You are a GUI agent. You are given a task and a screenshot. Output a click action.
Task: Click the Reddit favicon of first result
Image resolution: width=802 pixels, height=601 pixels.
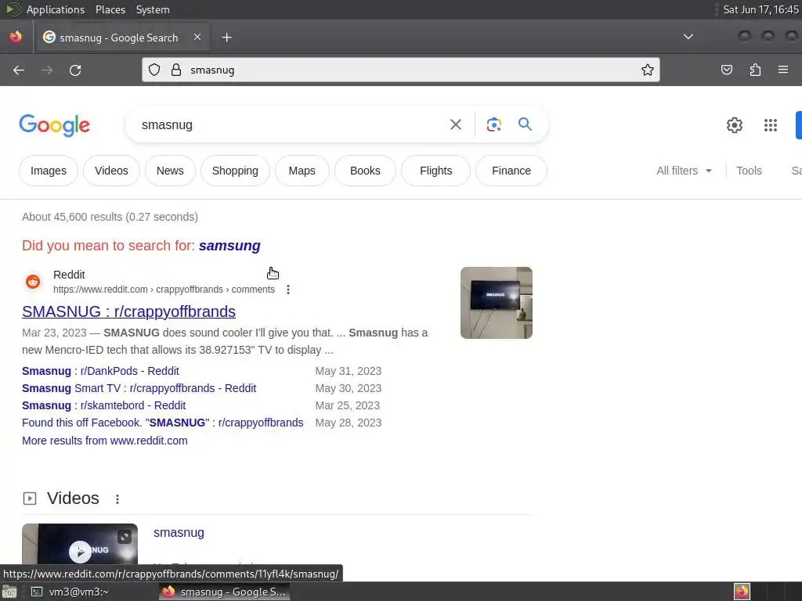[33, 282]
